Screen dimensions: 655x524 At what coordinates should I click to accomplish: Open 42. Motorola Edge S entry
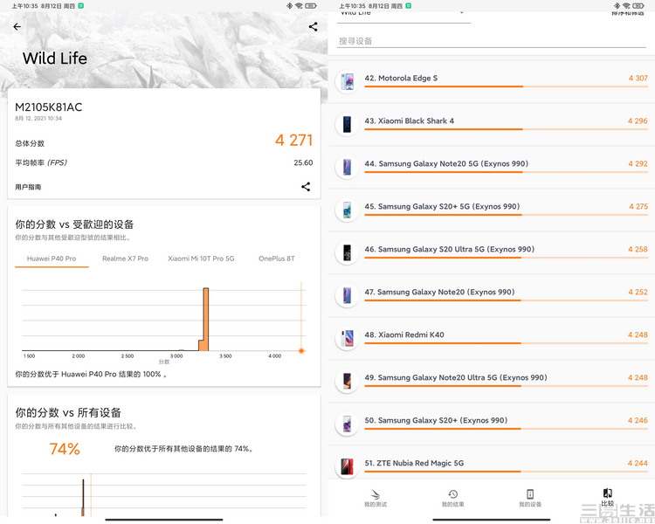491,81
